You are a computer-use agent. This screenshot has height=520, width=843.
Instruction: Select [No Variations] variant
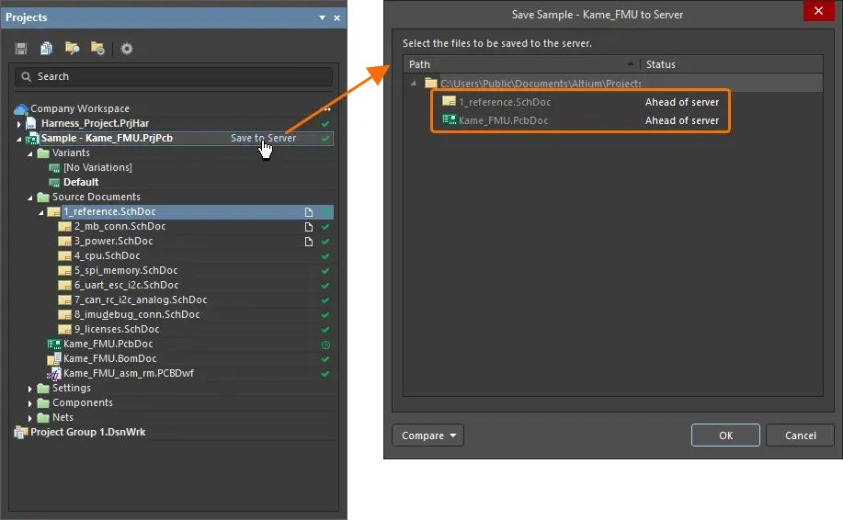coord(97,167)
